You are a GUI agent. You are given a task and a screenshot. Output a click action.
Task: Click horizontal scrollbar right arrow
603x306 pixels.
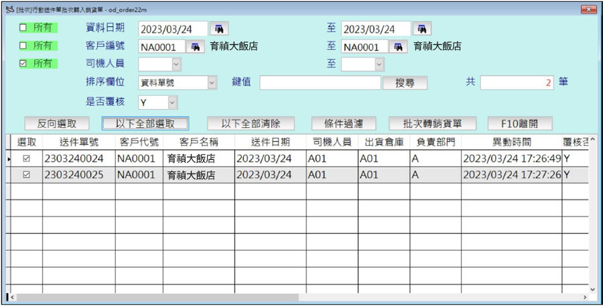pyautogui.click(x=585, y=297)
